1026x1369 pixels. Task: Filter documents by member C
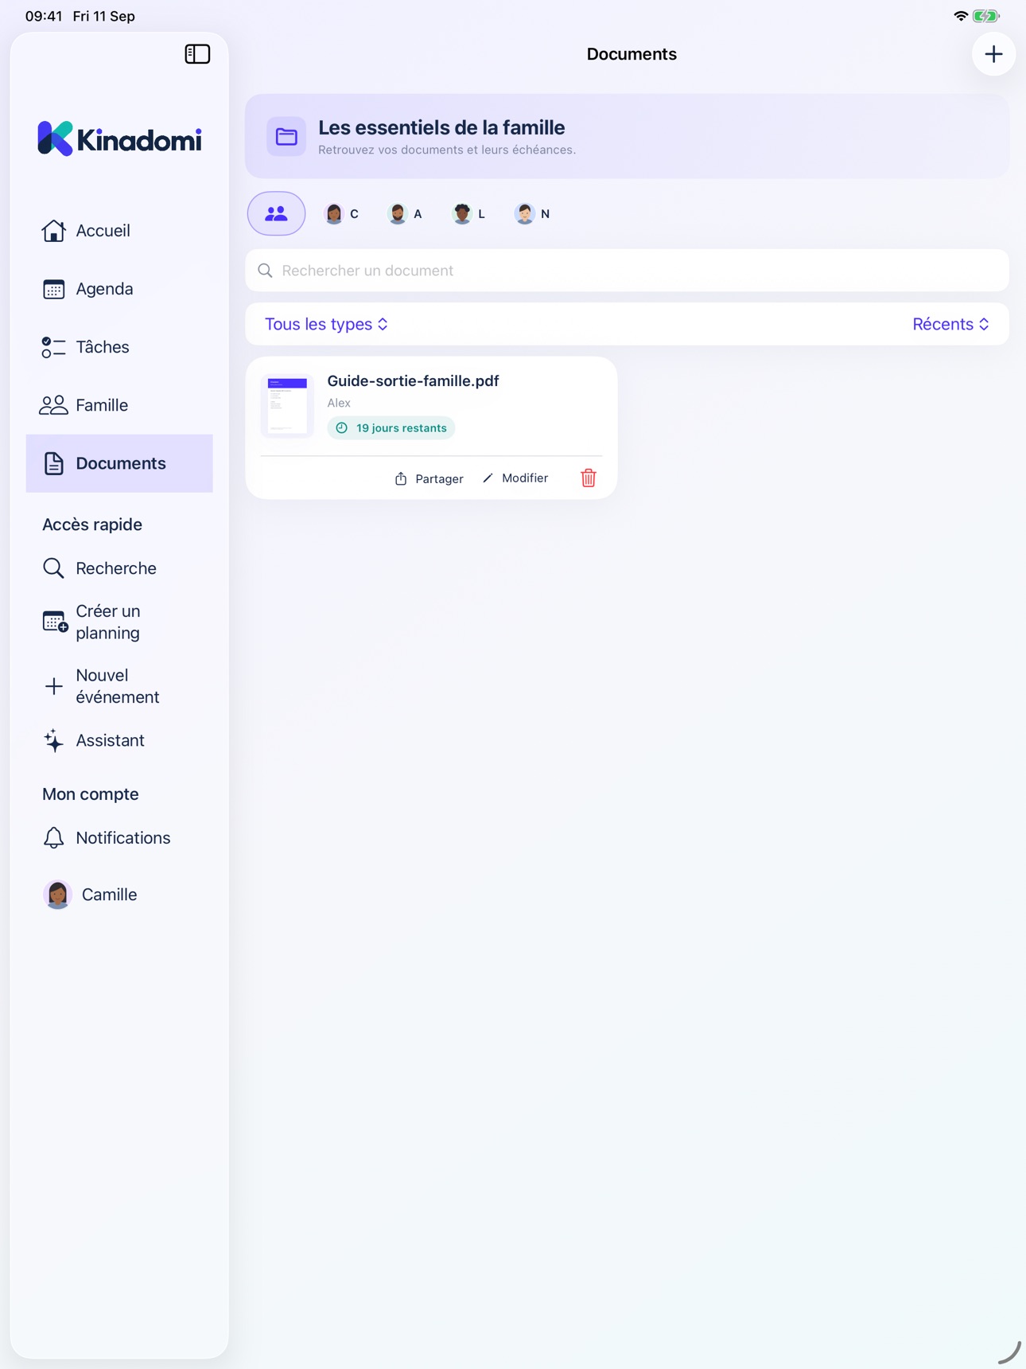click(x=342, y=213)
